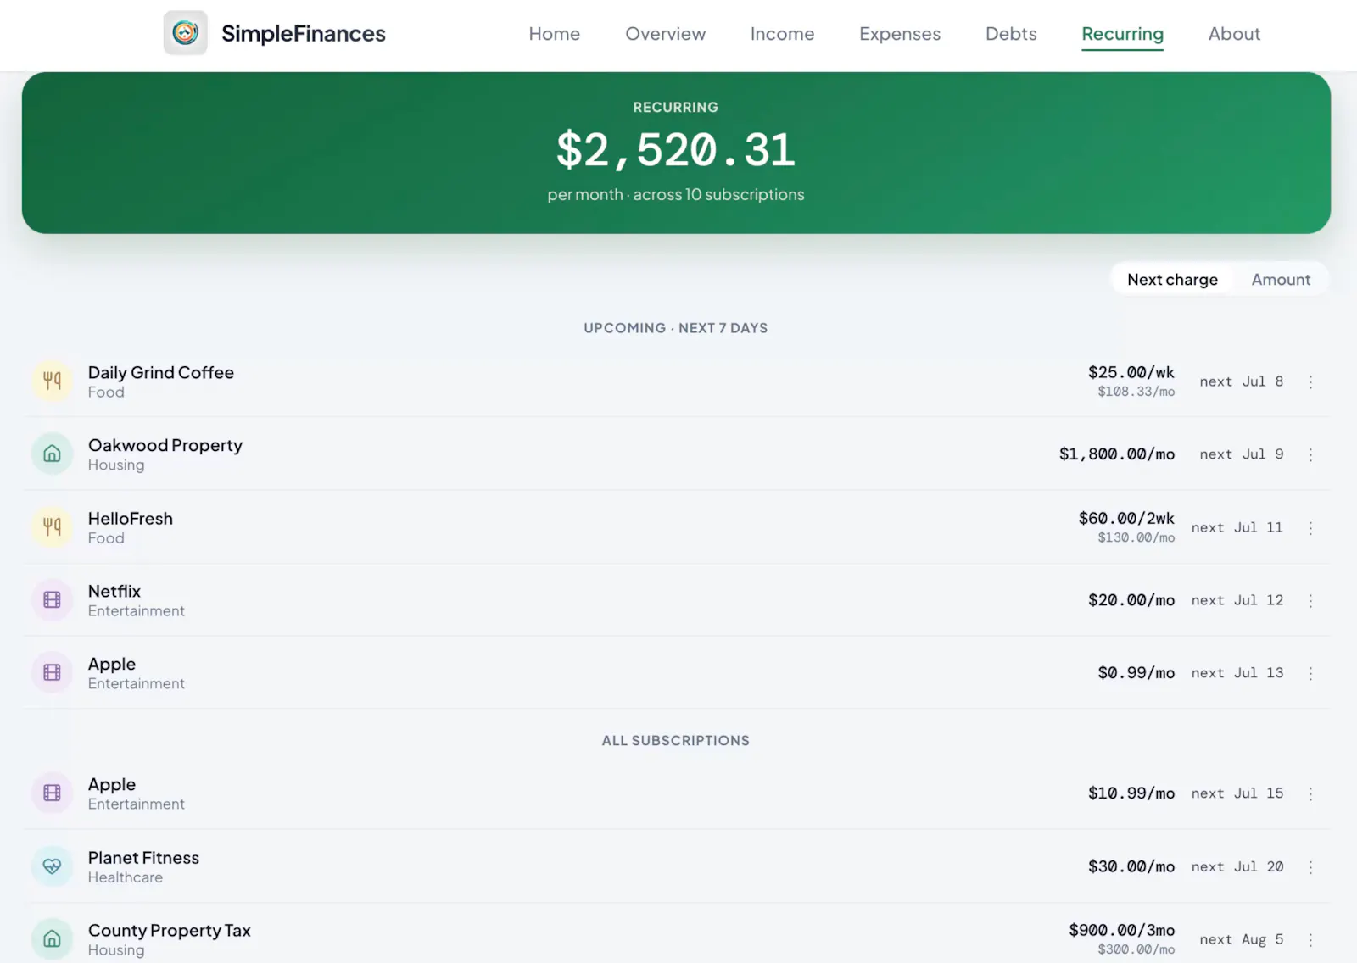Open more options for Oakwood Property
The height and width of the screenshot is (963, 1357).
[1310, 454]
